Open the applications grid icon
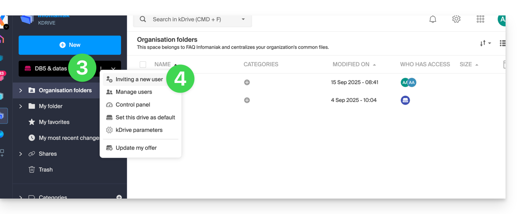 (480, 19)
